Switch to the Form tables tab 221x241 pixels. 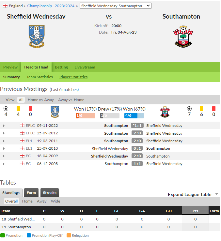[31, 193]
